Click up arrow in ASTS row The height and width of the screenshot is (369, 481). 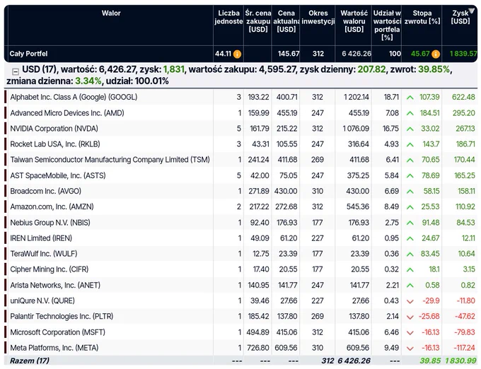tap(410, 175)
